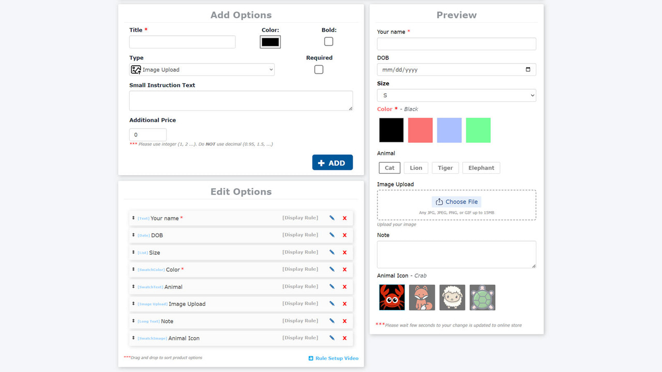This screenshot has height=372, width=662.
Task: Click the ADD button
Action: 332,162
